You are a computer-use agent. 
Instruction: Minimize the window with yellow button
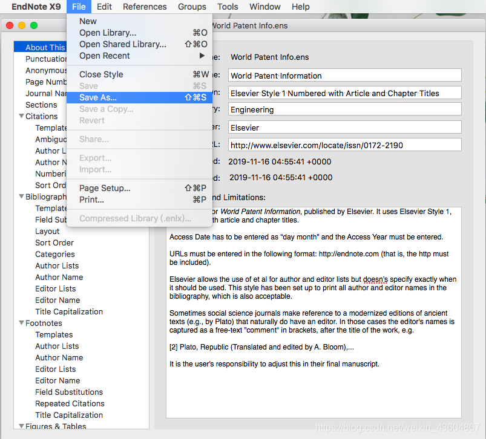[22, 25]
